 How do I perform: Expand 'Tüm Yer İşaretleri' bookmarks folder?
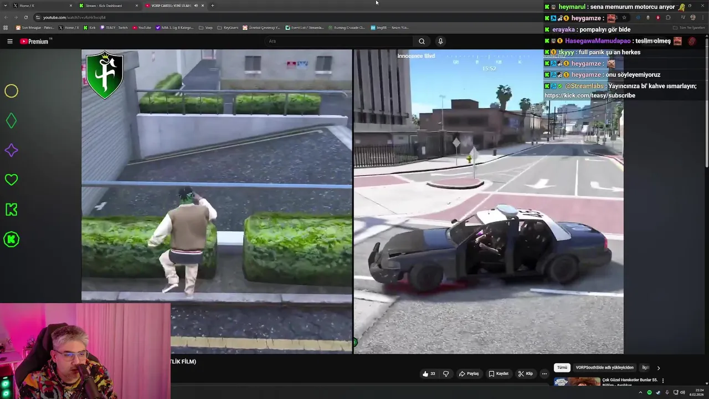coord(690,28)
